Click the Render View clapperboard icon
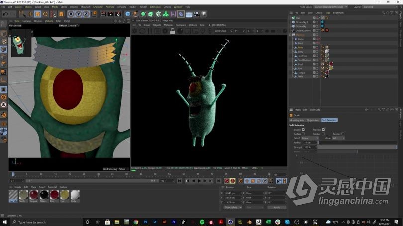Screen dimensions: 403x226 pyautogui.click(x=103, y=14)
